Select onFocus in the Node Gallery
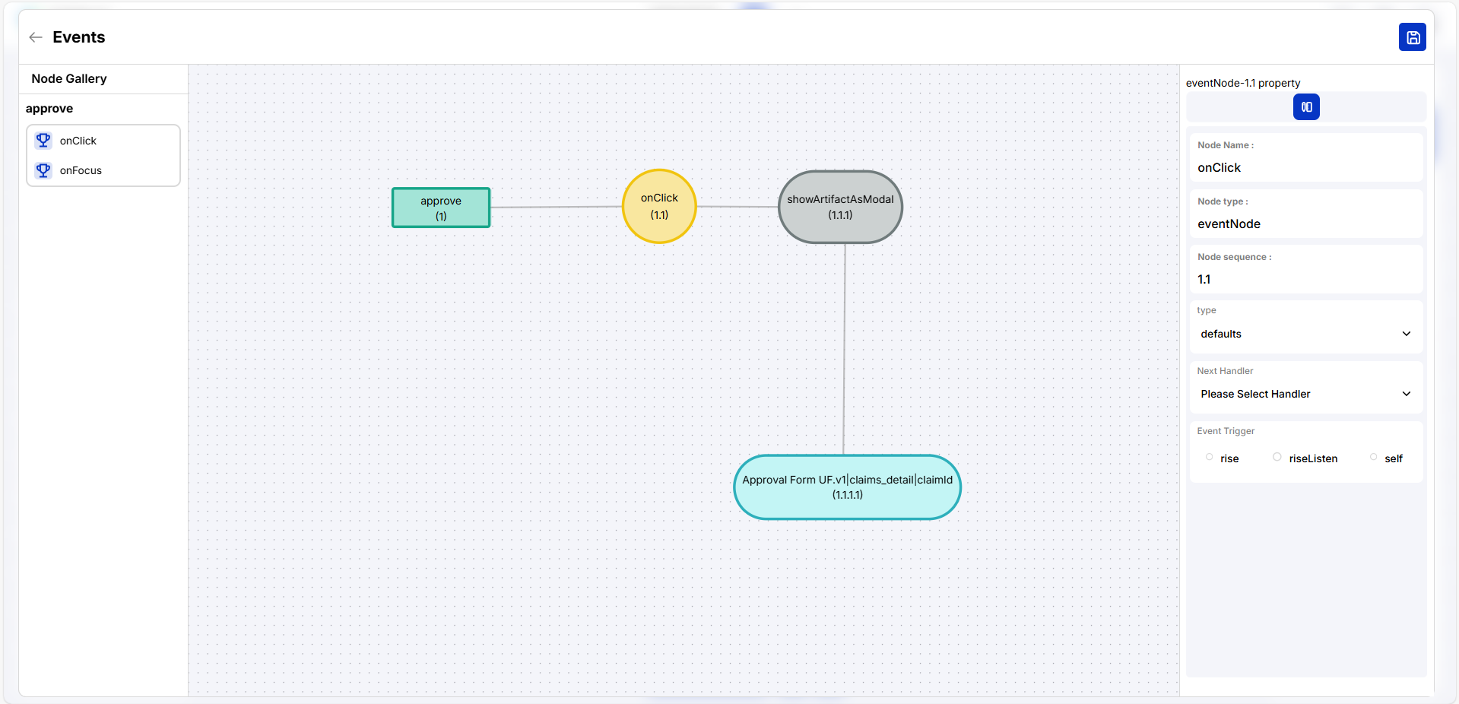The image size is (1459, 704). pos(81,170)
